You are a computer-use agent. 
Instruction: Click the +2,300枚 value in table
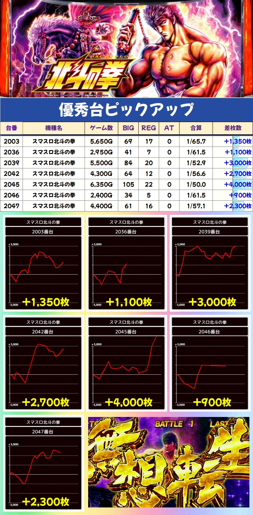click(237, 206)
